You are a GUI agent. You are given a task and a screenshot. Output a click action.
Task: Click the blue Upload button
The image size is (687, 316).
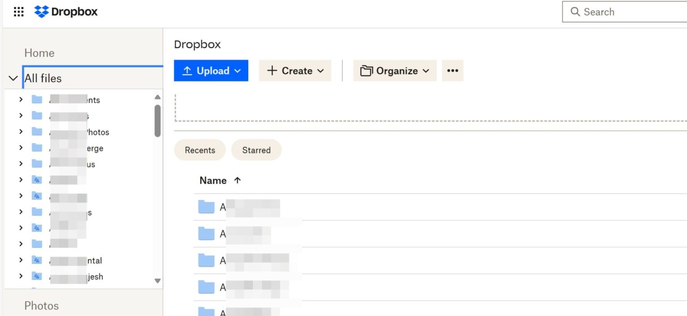(211, 71)
